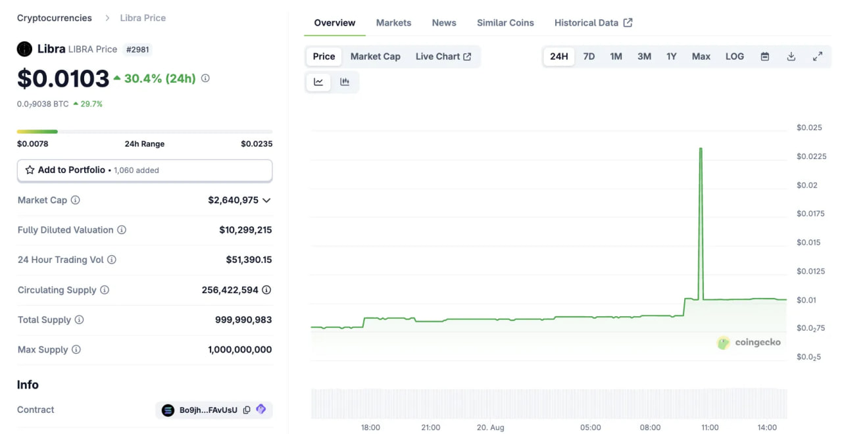Viewport: 842px width, 434px height.
Task: Open the Similar Coins tab
Action: pos(505,22)
